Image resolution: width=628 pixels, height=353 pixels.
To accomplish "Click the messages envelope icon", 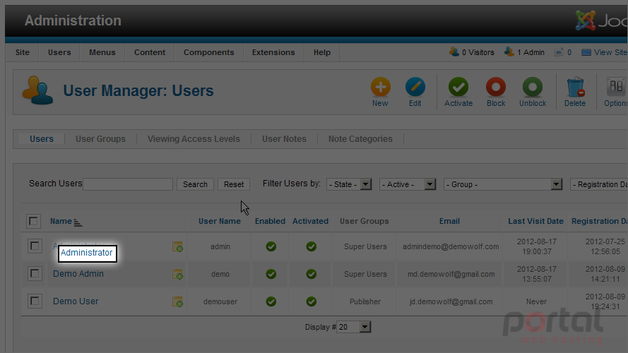I will pyautogui.click(x=559, y=52).
